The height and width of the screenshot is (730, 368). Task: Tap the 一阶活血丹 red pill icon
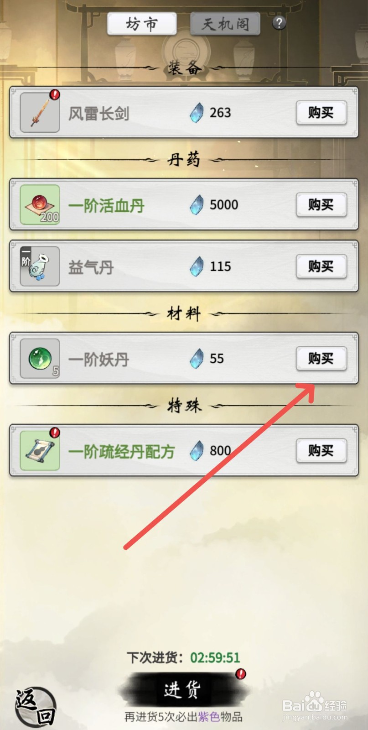[x=40, y=204]
